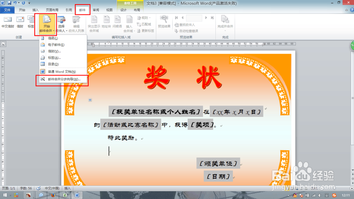Go to first record arrow button
The height and width of the screenshot is (199, 354).
[x=176, y=18]
